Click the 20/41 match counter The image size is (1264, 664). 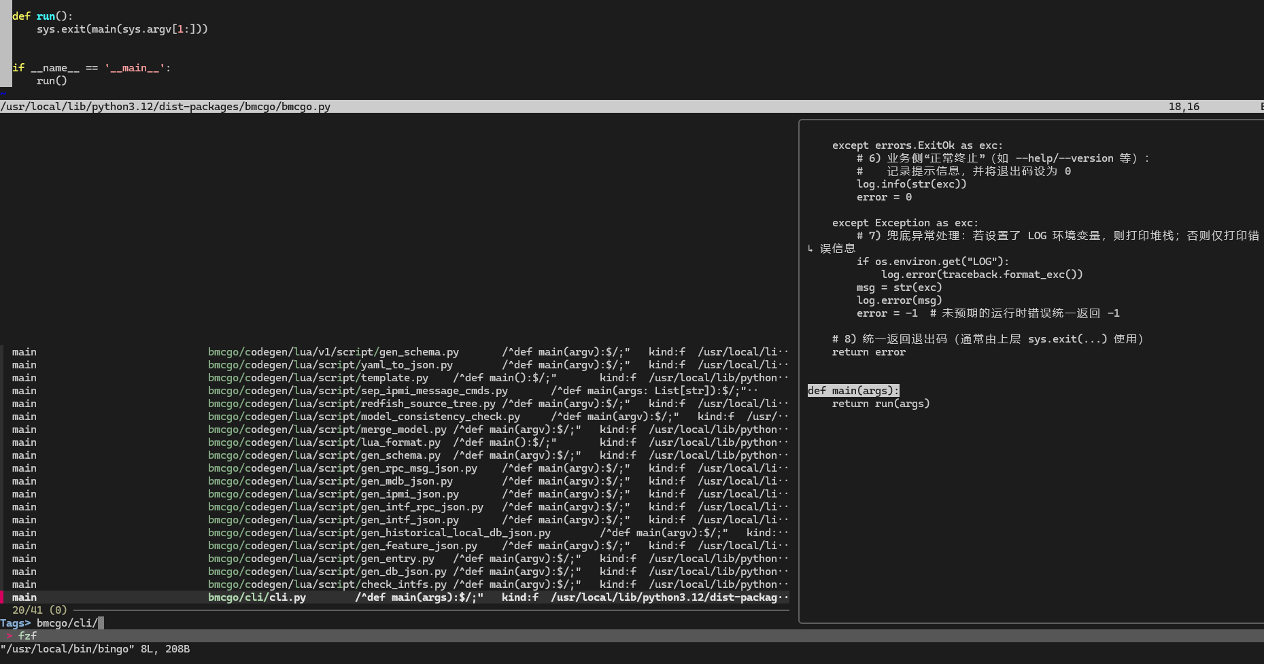pyautogui.click(x=39, y=610)
